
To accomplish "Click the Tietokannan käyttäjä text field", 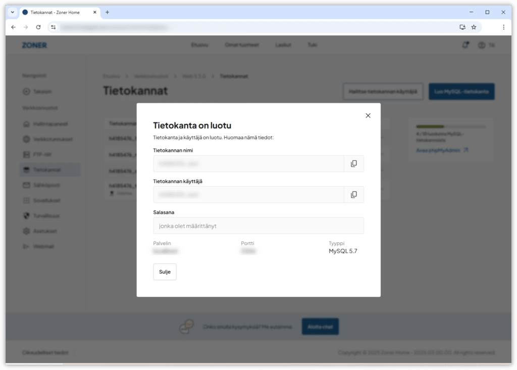I will [248, 195].
